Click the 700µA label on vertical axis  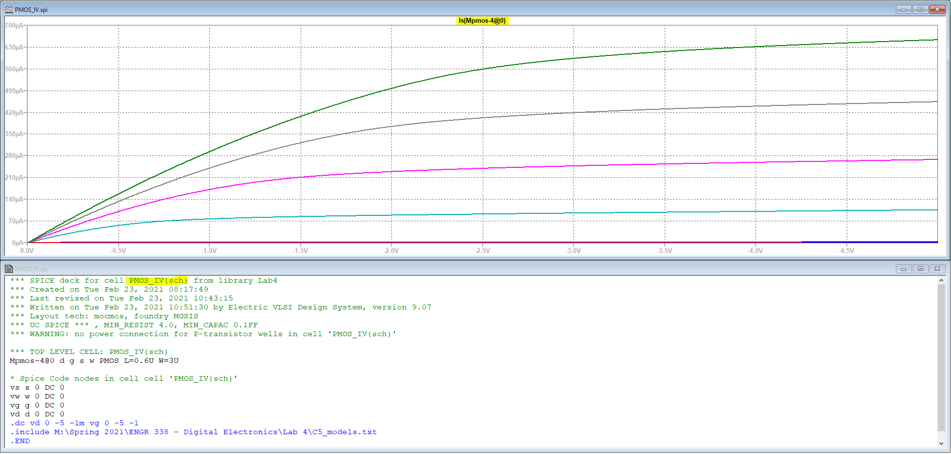[x=14, y=25]
